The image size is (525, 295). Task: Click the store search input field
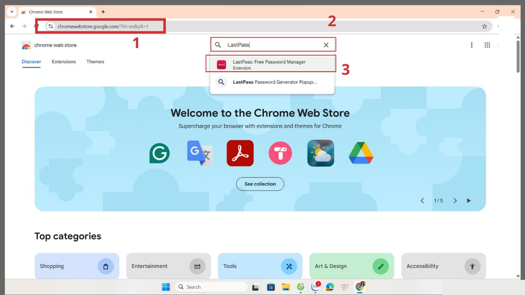tap(272, 45)
